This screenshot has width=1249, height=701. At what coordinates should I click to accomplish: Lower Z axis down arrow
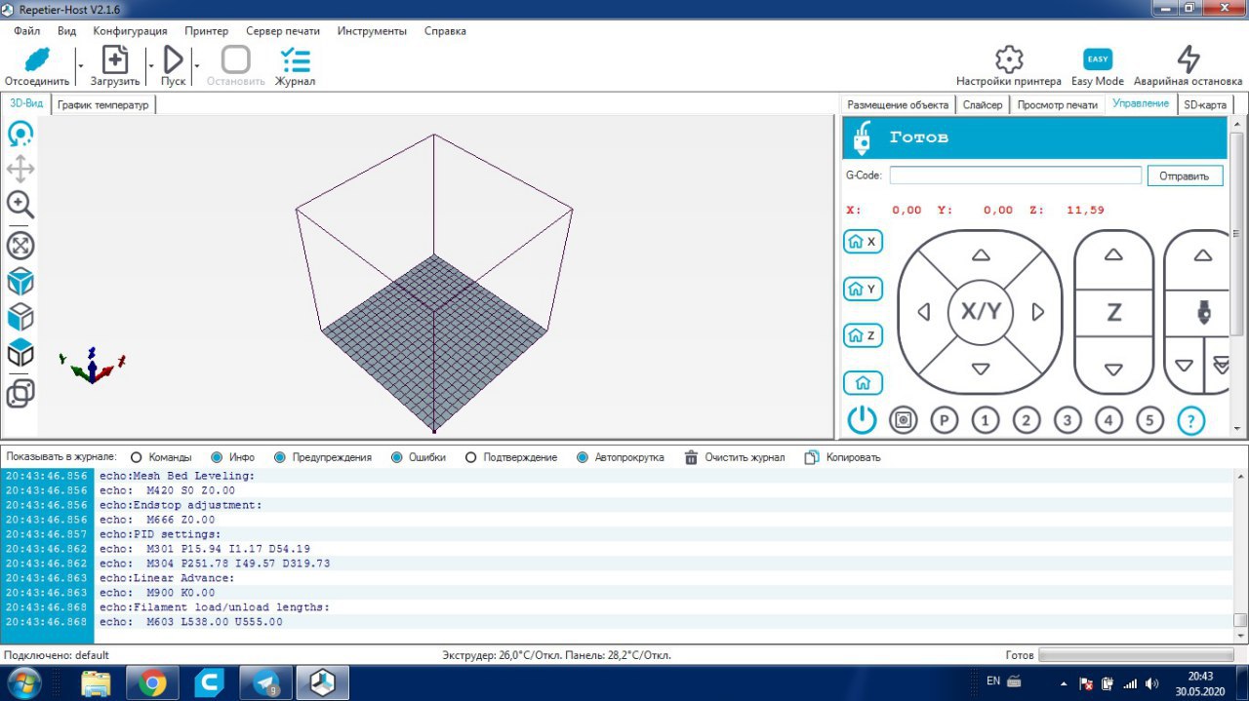pos(1113,370)
